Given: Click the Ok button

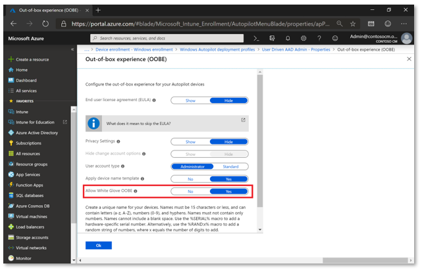Looking at the screenshot, I should [x=99, y=245].
